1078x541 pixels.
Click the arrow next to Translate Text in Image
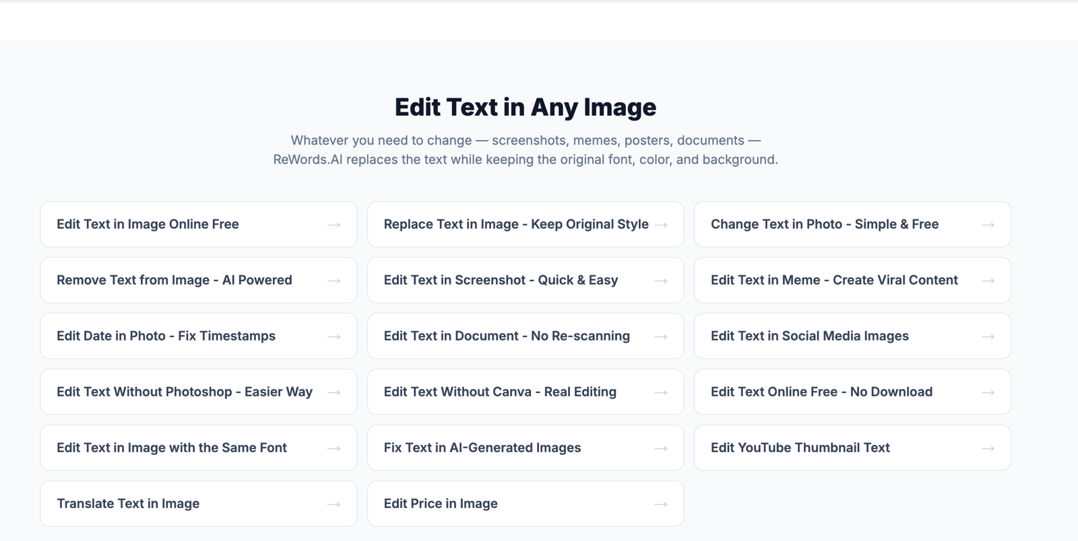point(334,504)
